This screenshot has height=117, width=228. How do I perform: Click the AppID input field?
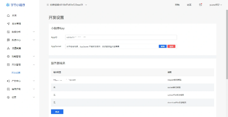click(x=121, y=37)
